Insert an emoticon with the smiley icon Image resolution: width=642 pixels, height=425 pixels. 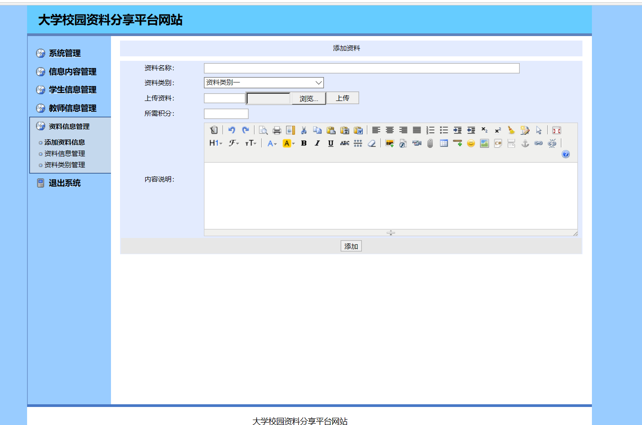pos(471,143)
